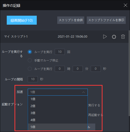Viewport: 130px width, 132px height.
Task: Choose 5倍 from the acceleration list
Action: coord(58,127)
